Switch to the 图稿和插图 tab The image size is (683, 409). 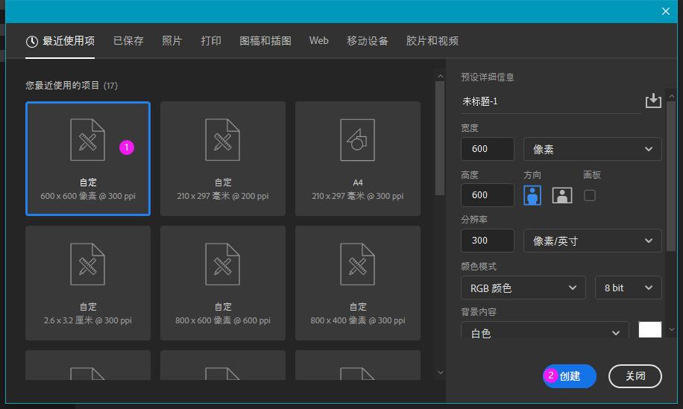point(265,41)
